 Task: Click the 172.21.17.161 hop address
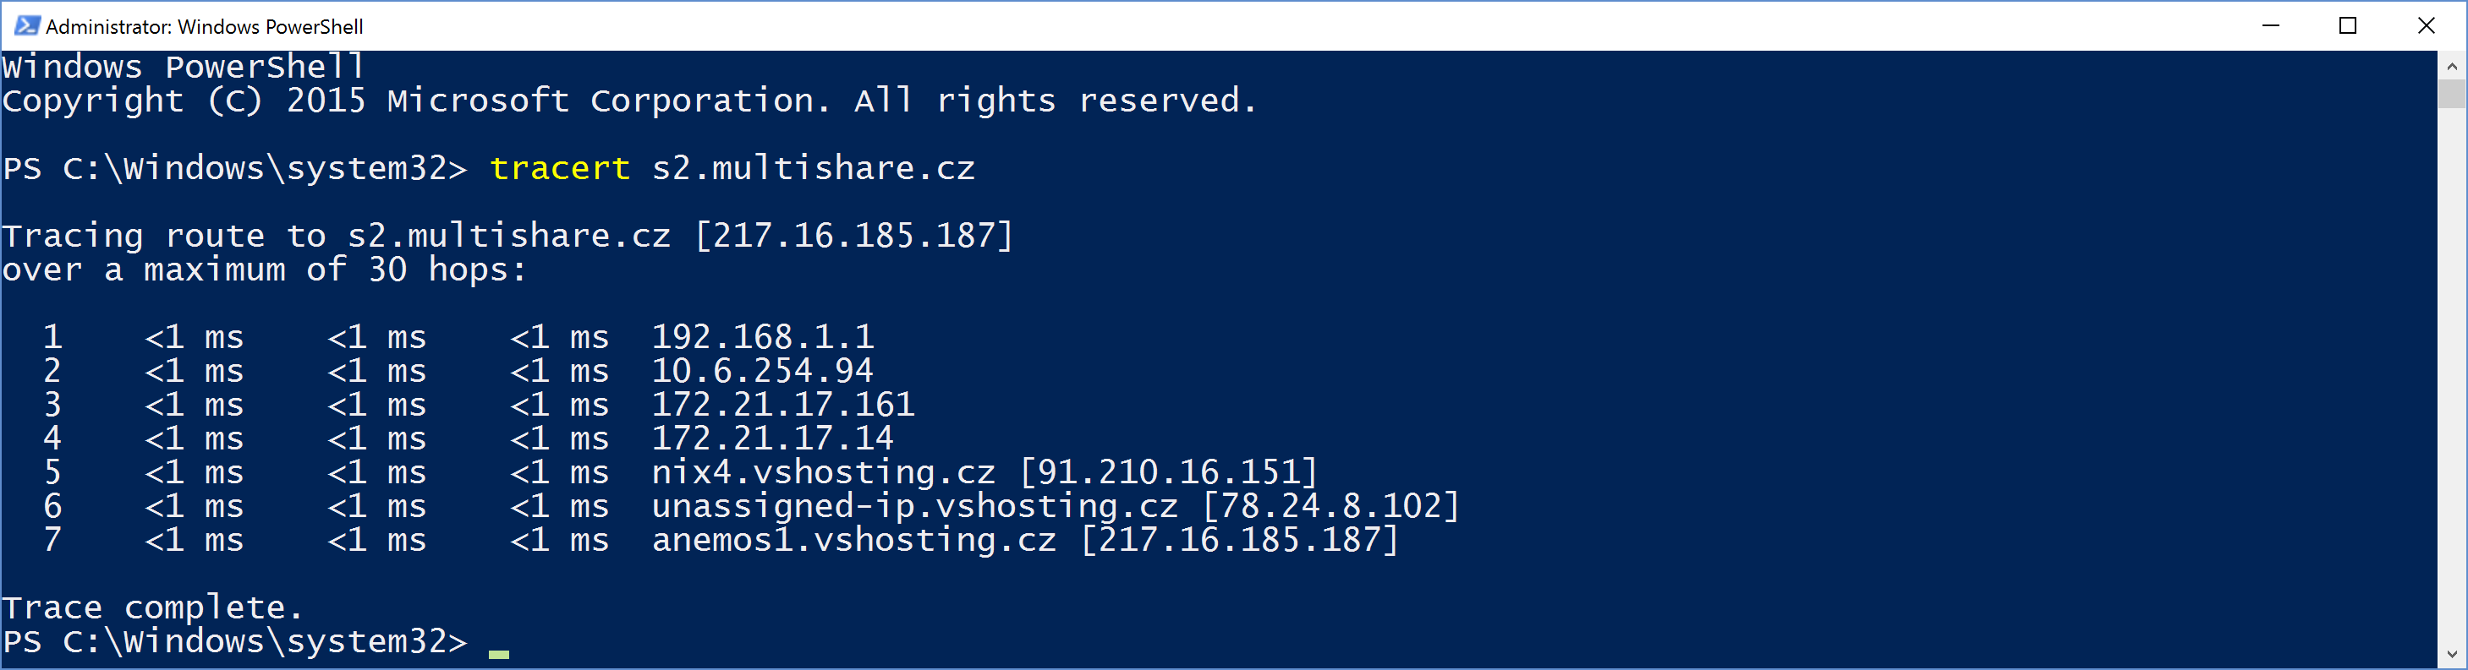pyautogui.click(x=782, y=404)
